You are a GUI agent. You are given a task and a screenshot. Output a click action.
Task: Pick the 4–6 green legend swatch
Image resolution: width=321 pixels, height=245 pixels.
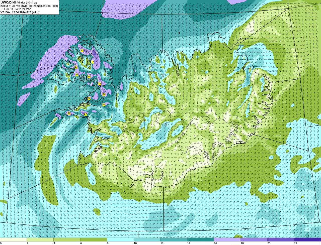click(x=67, y=239)
